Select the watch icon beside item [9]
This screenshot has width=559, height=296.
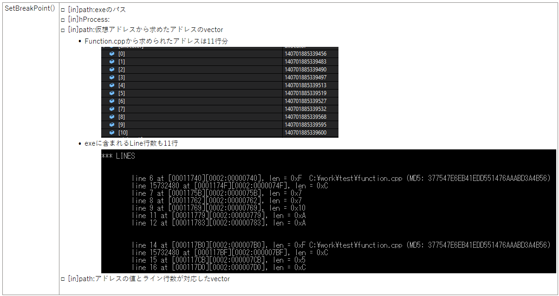point(111,124)
